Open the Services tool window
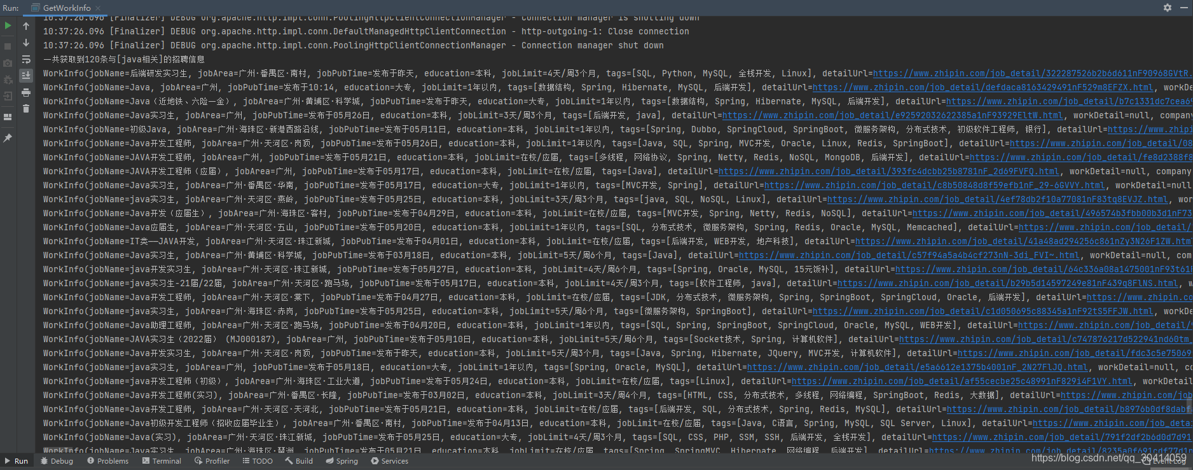The height and width of the screenshot is (470, 1193). pyautogui.click(x=389, y=461)
